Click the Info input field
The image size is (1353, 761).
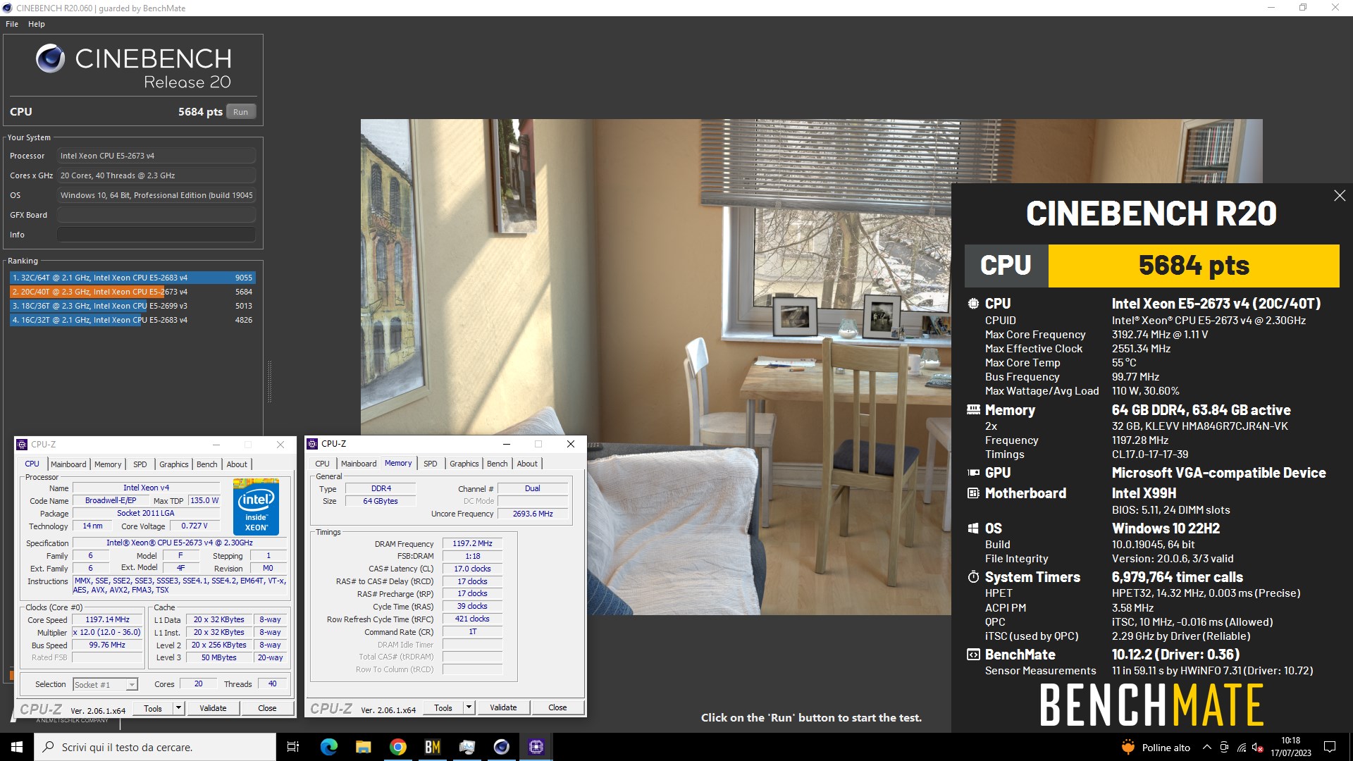[156, 235]
